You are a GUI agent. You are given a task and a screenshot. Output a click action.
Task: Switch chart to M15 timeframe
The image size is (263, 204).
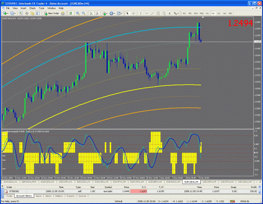tap(196, 13)
